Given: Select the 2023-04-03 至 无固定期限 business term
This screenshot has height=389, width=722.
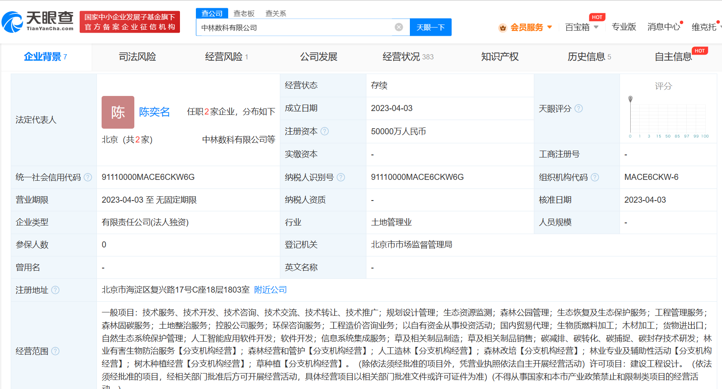Looking at the screenshot, I should point(149,200).
